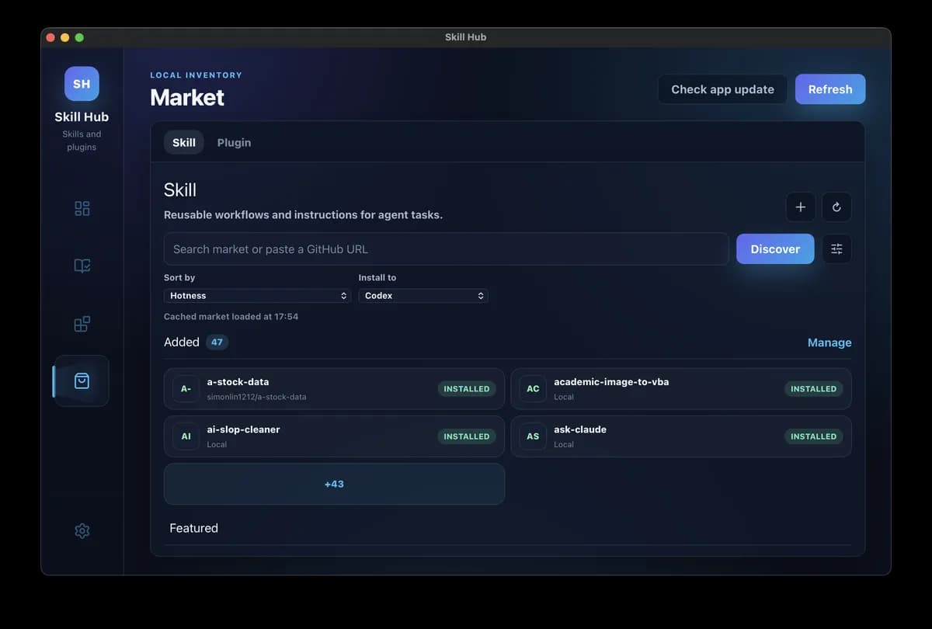Click the plus add skill icon
Image resolution: width=932 pixels, height=629 pixels.
801,207
